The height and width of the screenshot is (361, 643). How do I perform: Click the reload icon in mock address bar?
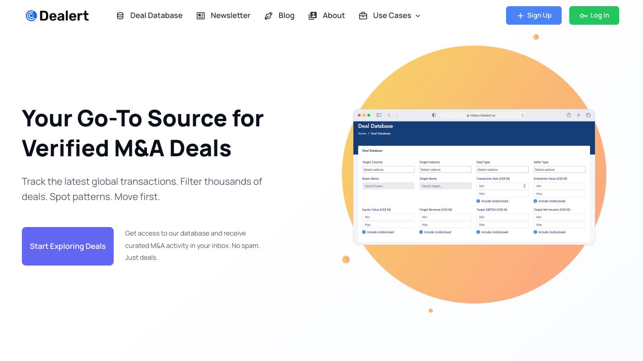click(523, 115)
